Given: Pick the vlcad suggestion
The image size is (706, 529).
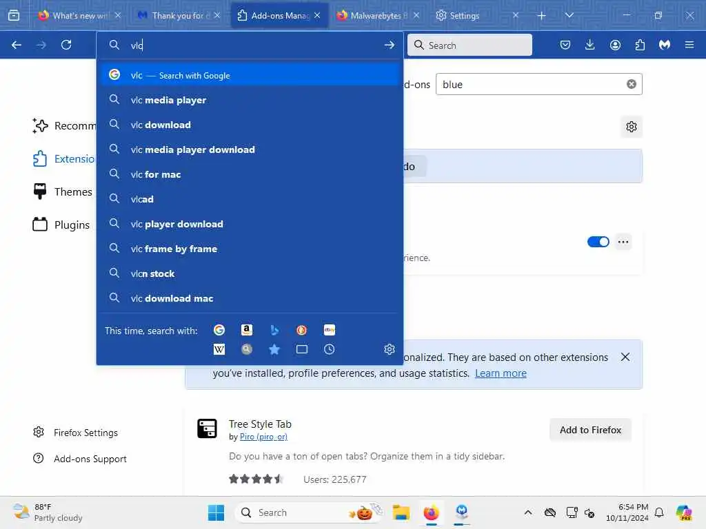Looking at the screenshot, I should 250,199.
